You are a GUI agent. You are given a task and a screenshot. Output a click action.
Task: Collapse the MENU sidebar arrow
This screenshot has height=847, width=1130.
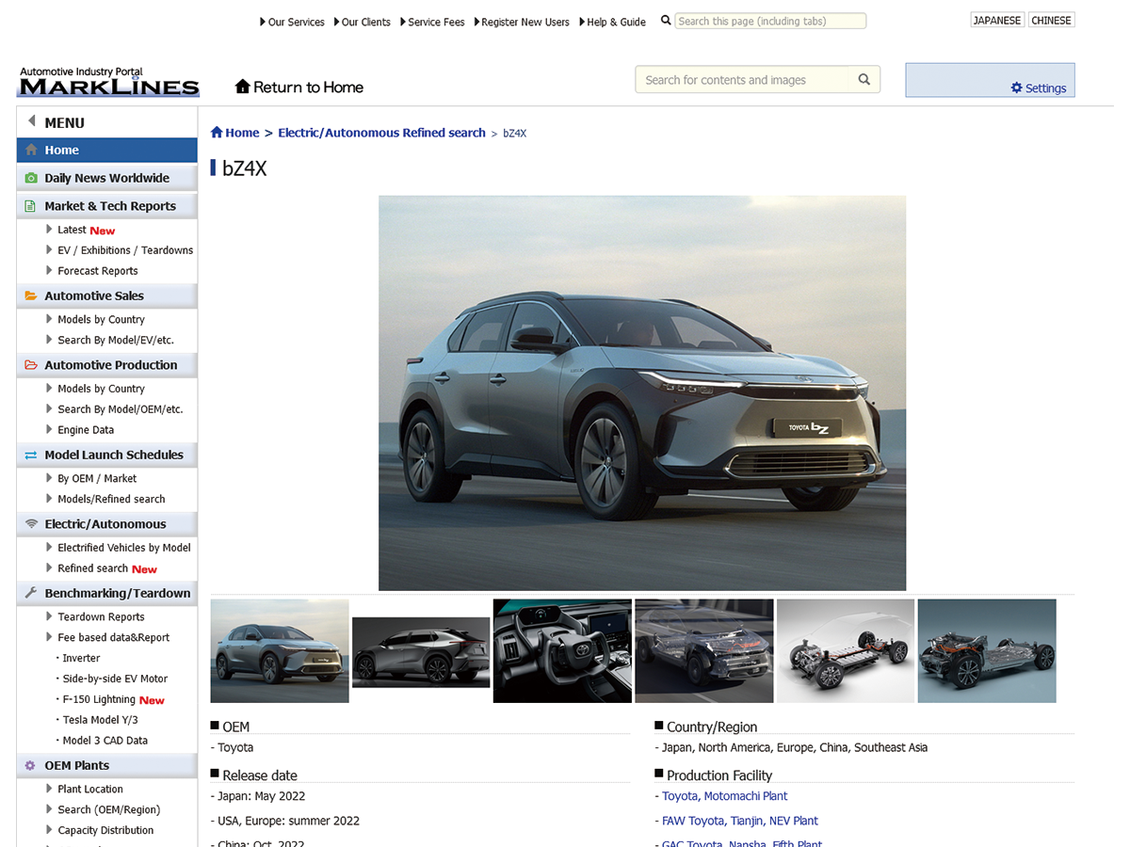point(32,121)
